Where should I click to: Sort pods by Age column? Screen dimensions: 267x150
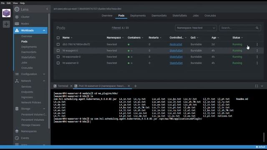click(x=214, y=37)
